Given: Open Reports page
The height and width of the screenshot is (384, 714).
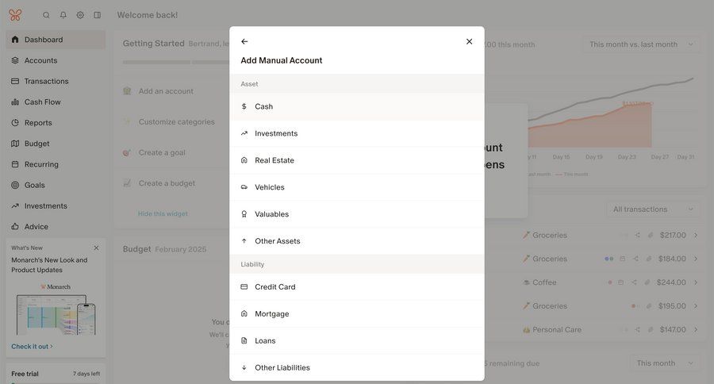Looking at the screenshot, I should [x=56, y=123].
